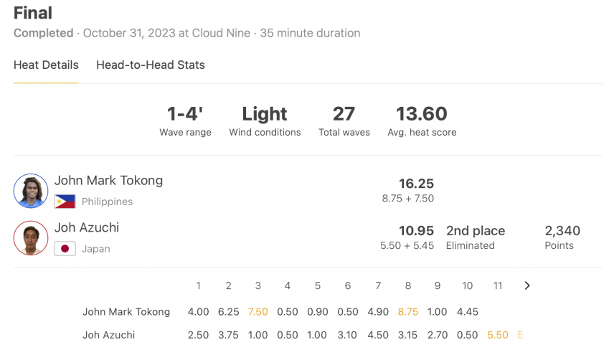
Task: Open Joh Azuchi athlete name link
Action: point(87,227)
